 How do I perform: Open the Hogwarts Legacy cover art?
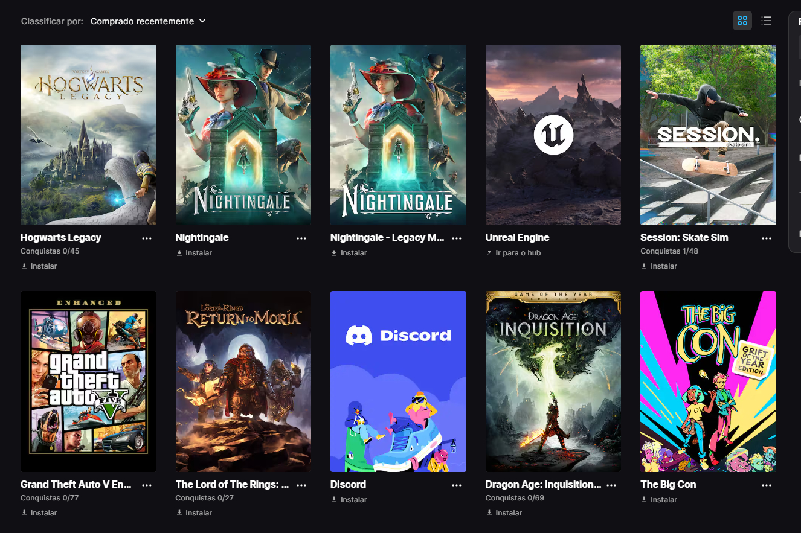point(88,135)
